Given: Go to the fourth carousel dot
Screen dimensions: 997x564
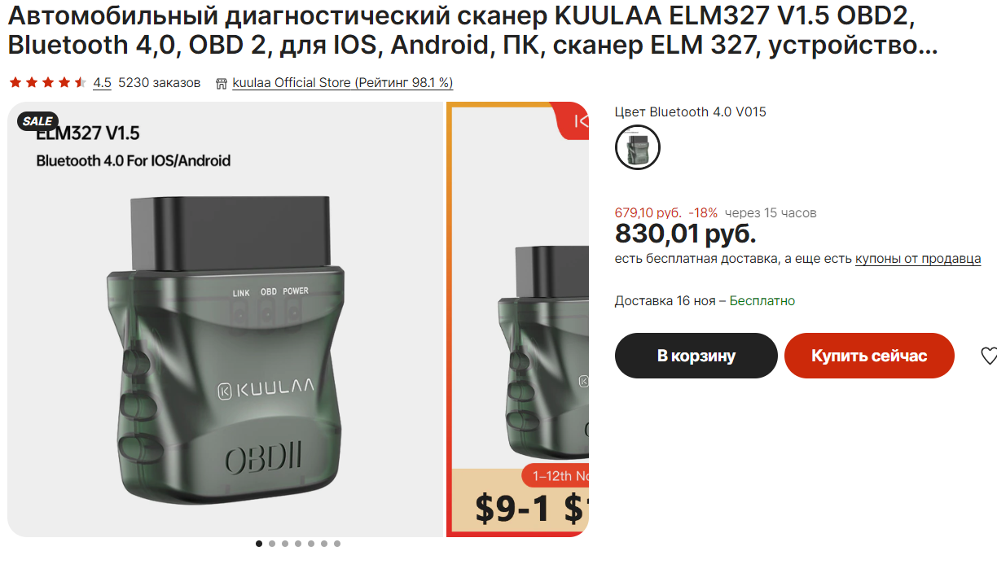Looking at the screenshot, I should click(x=298, y=544).
